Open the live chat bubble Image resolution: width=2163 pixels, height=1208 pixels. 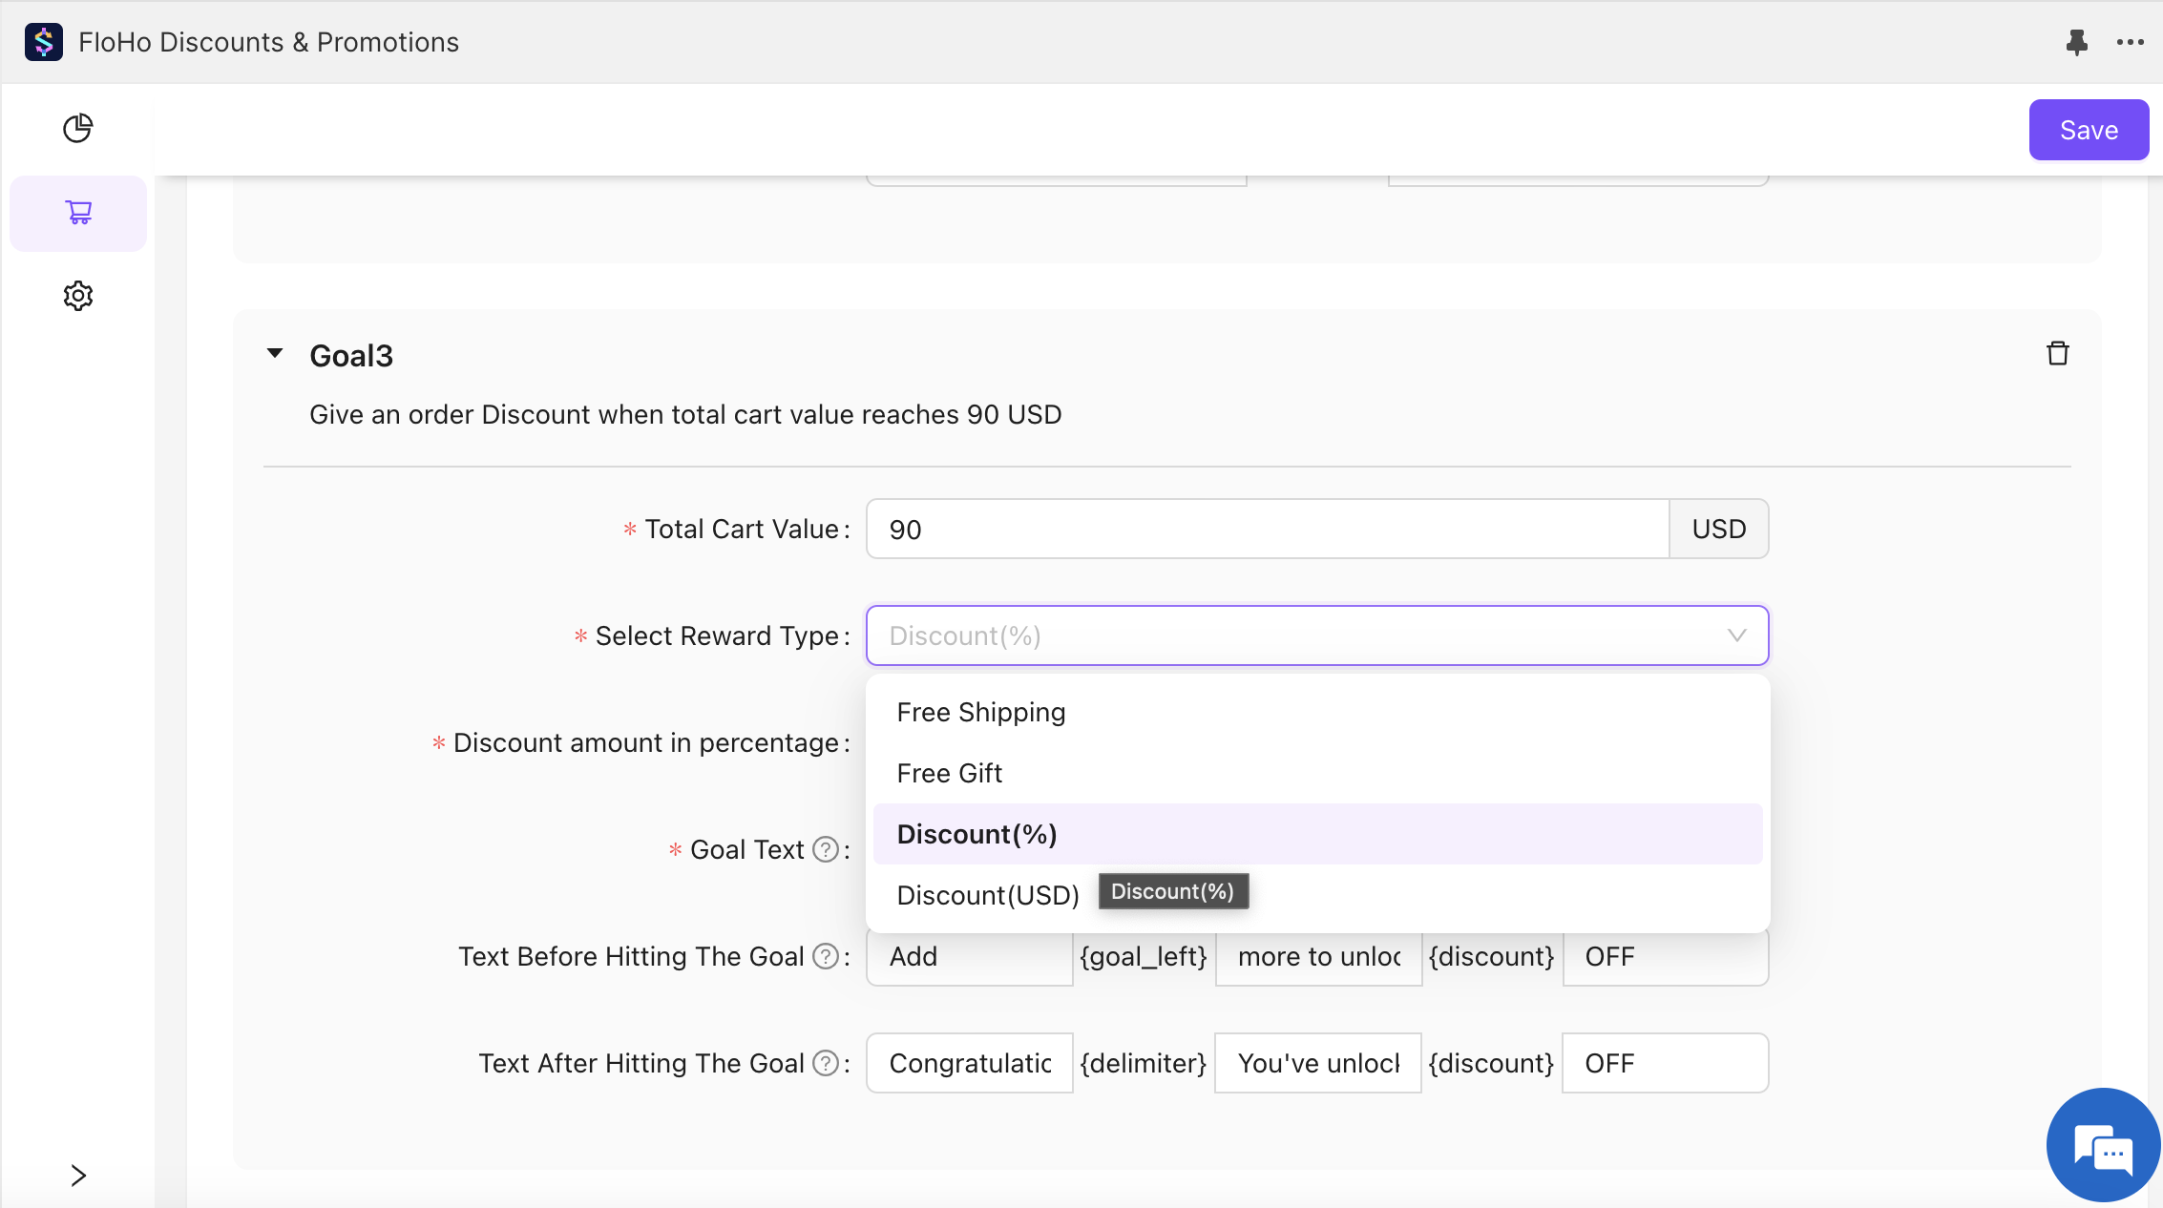tap(2103, 1145)
